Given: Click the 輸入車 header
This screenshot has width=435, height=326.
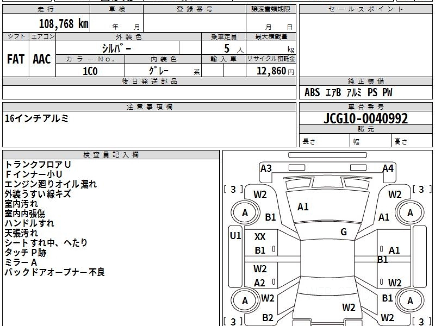Looking at the screenshot, I should pos(224,59).
